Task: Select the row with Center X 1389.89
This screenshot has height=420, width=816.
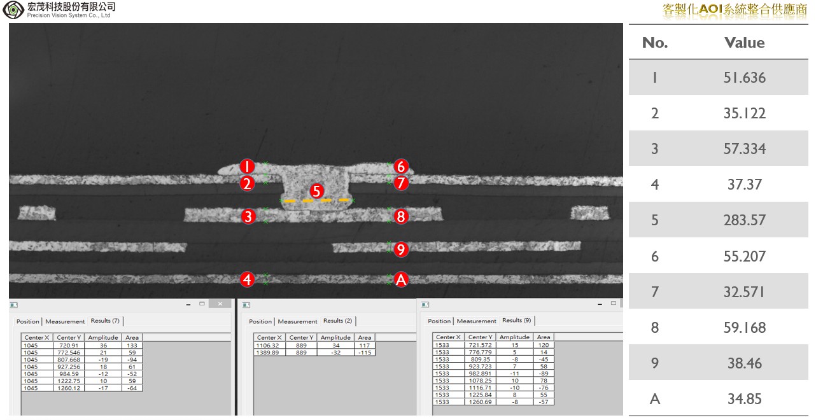Action: pyautogui.click(x=266, y=352)
